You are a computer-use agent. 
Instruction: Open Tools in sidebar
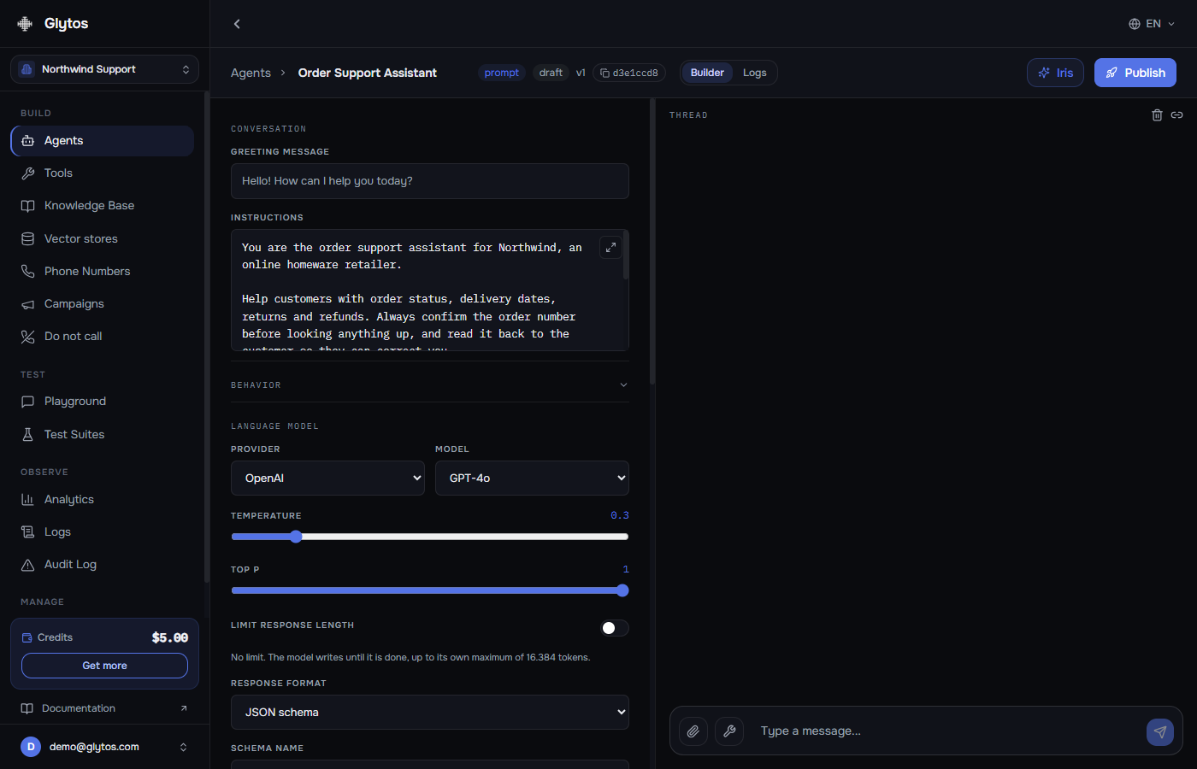(103, 173)
